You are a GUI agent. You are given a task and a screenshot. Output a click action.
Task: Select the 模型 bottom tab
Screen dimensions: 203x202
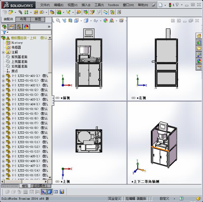click(x=25, y=186)
